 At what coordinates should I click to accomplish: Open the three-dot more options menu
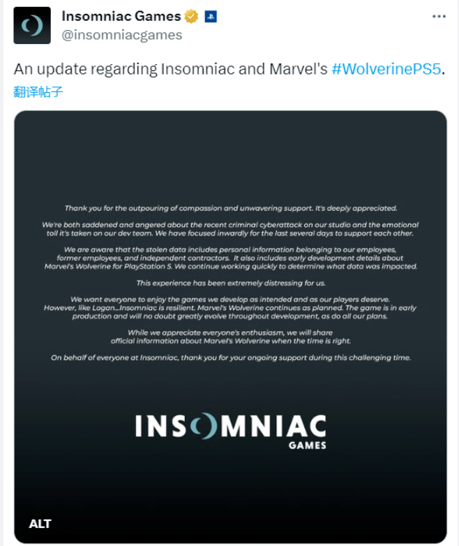click(438, 15)
